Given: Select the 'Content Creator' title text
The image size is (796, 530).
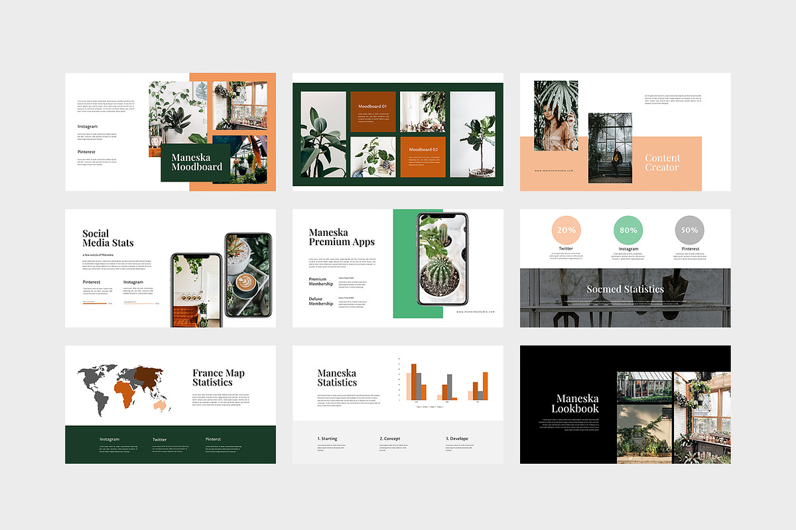Looking at the screenshot, I should [x=662, y=163].
